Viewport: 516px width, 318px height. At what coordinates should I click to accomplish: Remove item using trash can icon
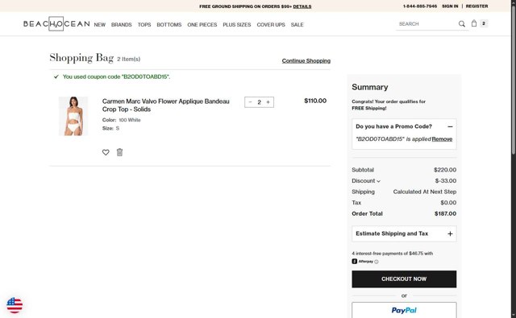[x=120, y=152]
